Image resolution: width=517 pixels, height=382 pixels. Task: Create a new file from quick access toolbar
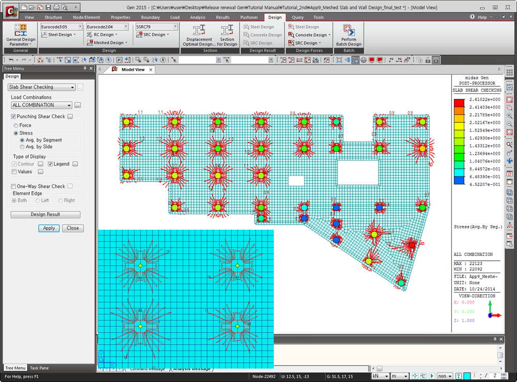(24, 7)
